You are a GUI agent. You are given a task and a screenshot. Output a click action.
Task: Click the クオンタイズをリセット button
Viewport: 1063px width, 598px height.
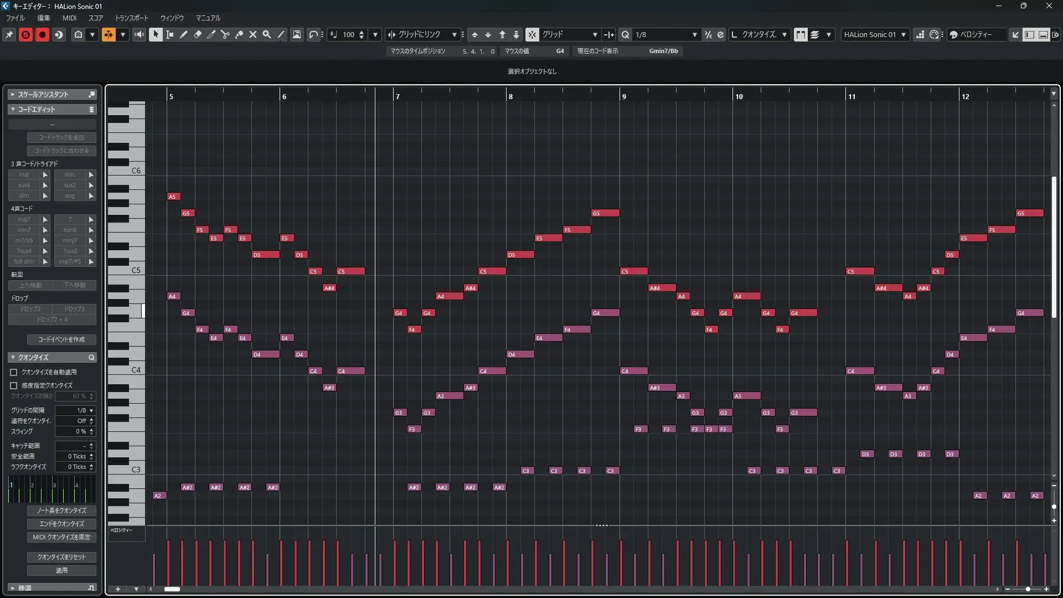coord(61,557)
